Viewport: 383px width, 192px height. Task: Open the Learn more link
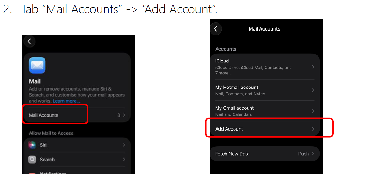(x=66, y=101)
